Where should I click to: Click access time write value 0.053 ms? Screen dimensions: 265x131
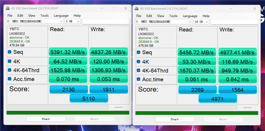(x=109, y=79)
